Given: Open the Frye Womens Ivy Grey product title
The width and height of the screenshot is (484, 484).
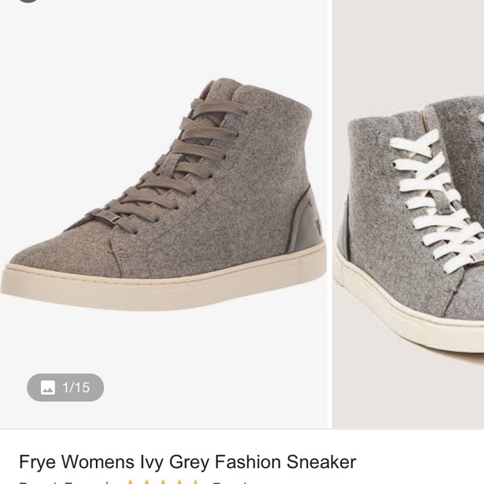Looking at the screenshot, I should [188, 462].
